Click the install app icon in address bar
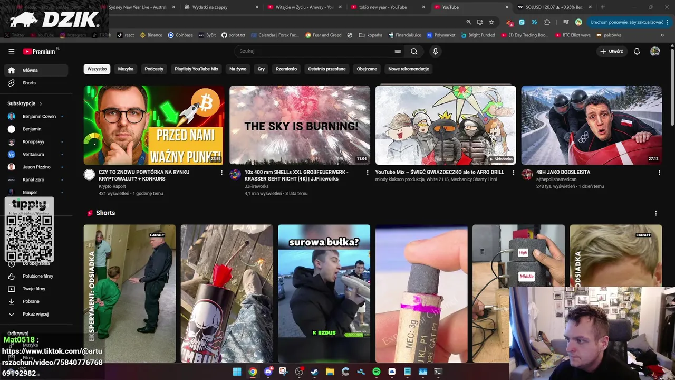This screenshot has width=675, height=380. [480, 22]
